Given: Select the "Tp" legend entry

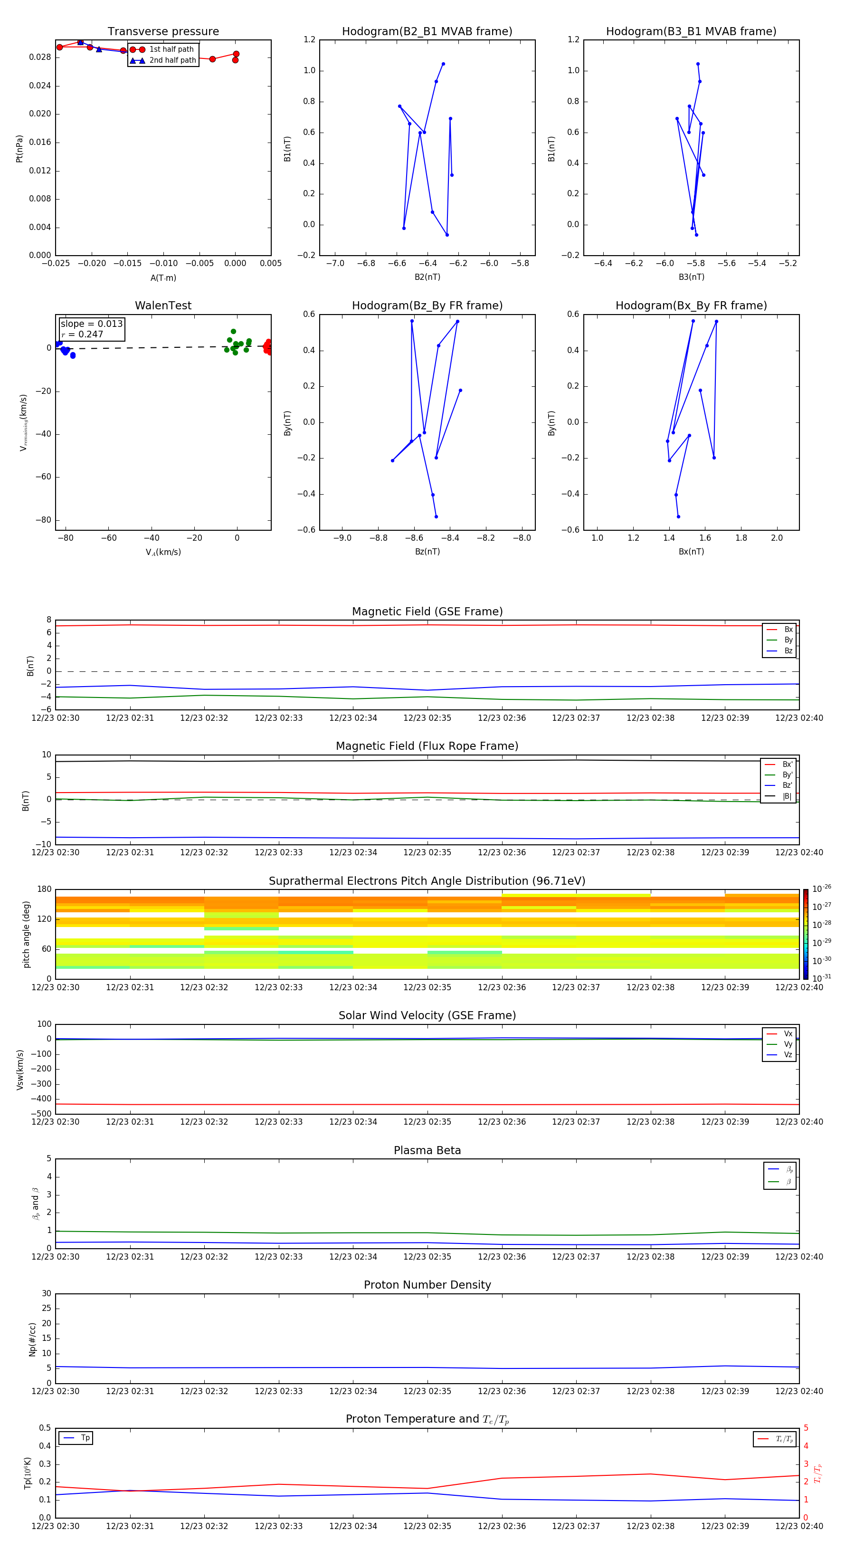Looking at the screenshot, I should [x=76, y=1438].
